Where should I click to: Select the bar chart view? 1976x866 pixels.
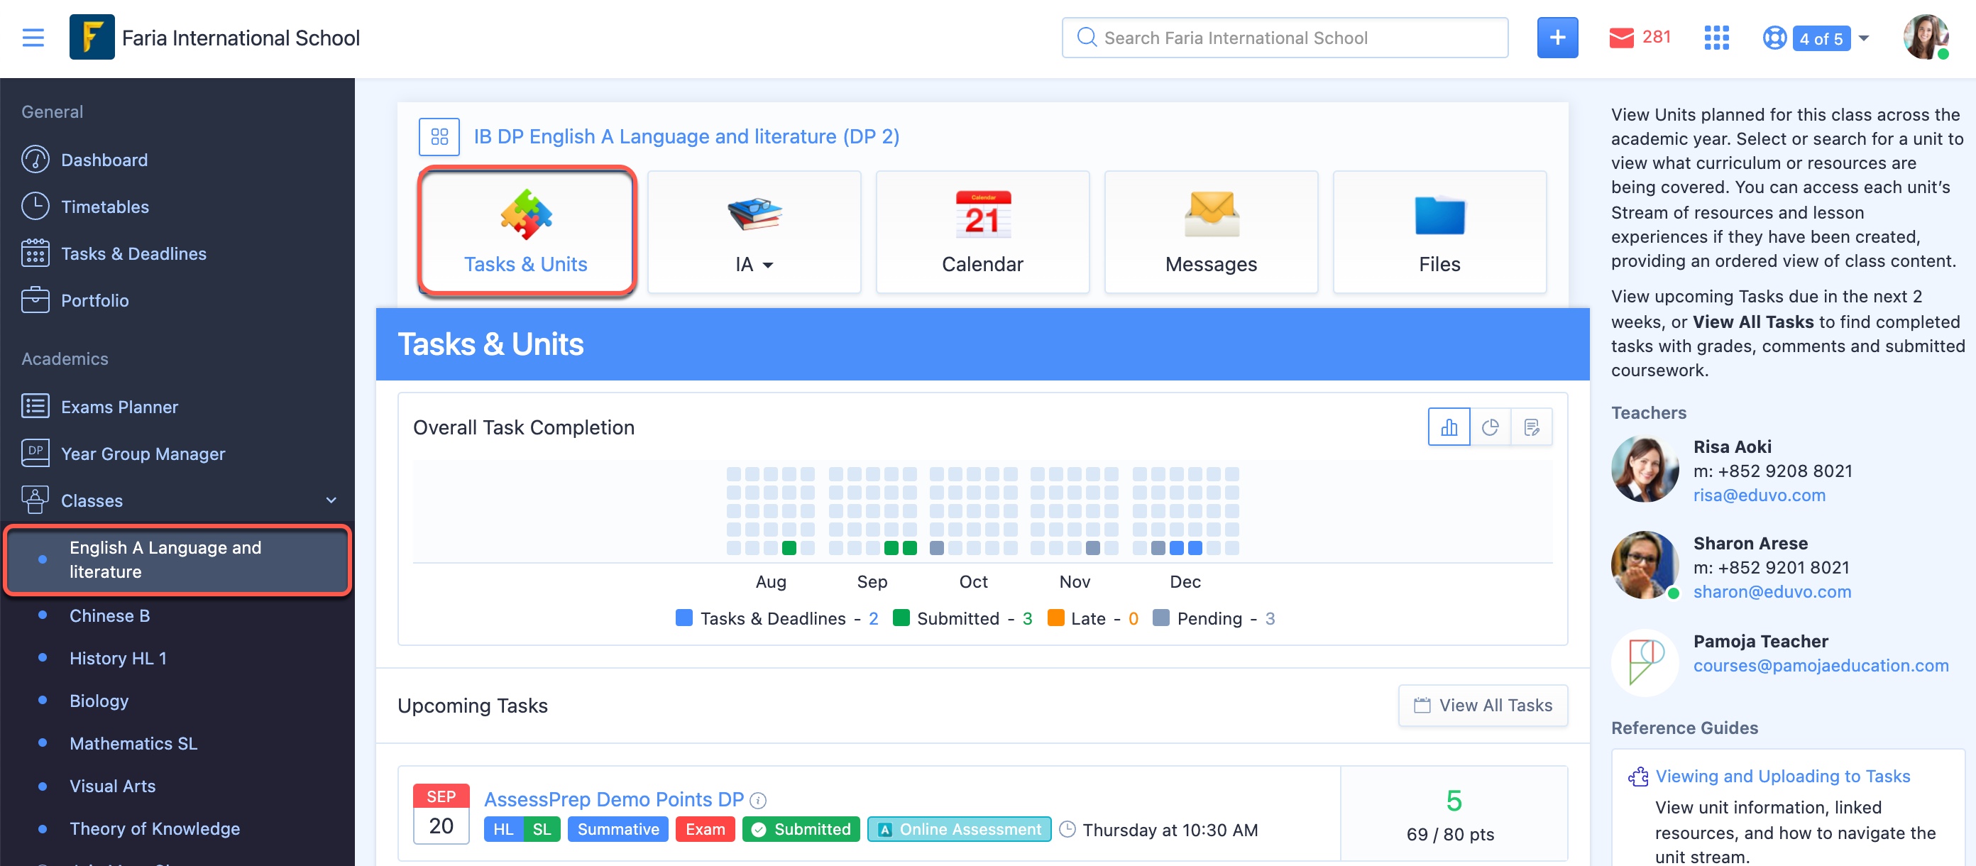pyautogui.click(x=1448, y=427)
